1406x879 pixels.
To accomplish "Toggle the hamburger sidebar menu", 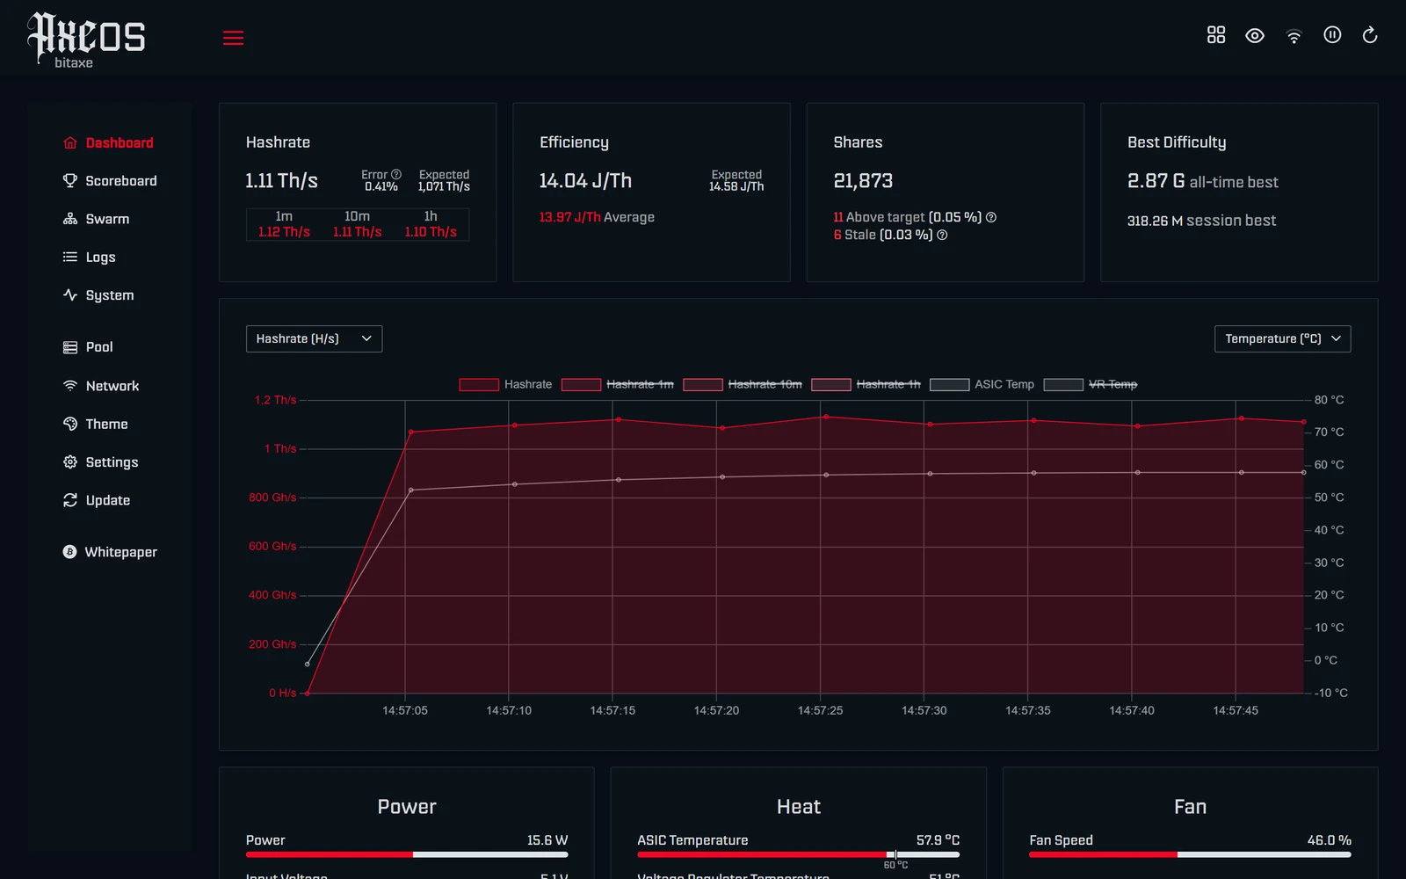I will [233, 38].
